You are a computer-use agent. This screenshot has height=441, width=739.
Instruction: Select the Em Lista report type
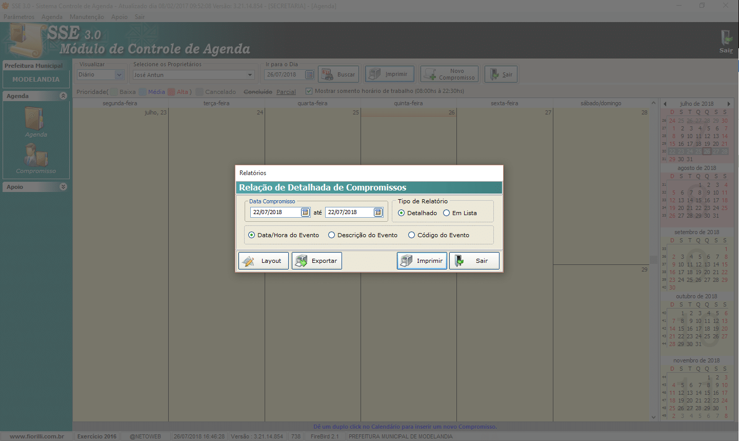(447, 213)
